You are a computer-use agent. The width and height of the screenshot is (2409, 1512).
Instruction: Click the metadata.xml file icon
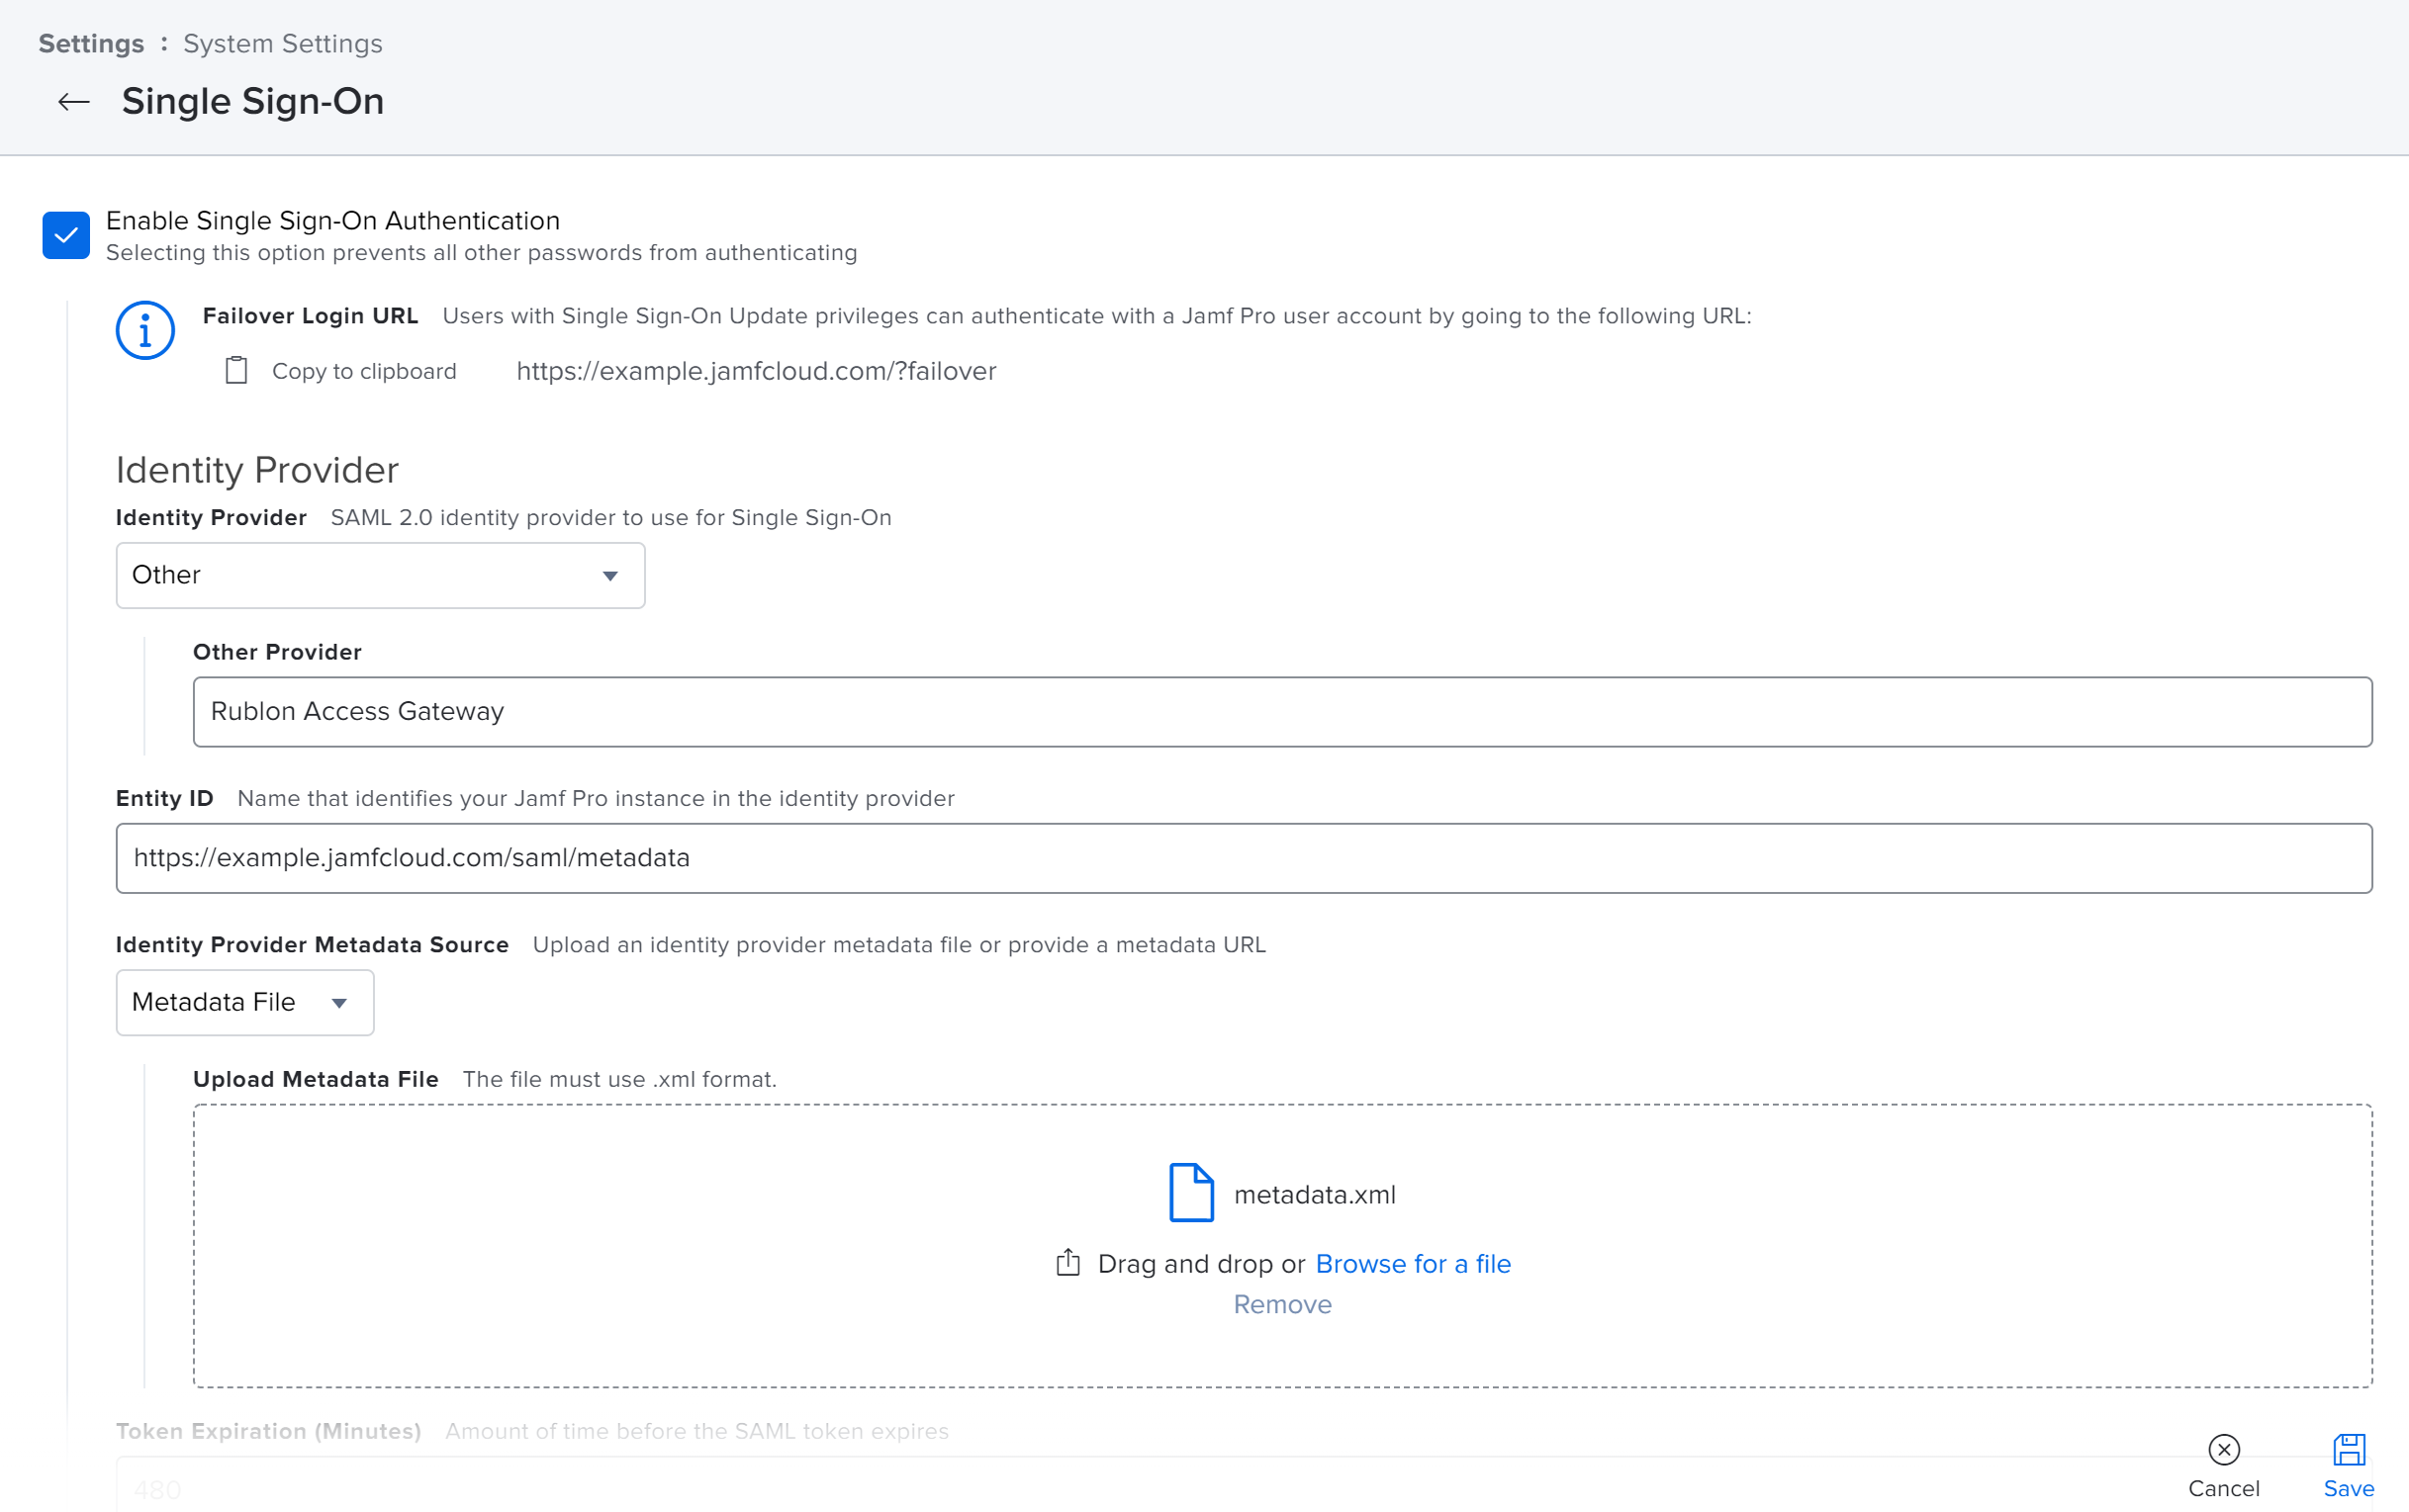coord(1190,1193)
